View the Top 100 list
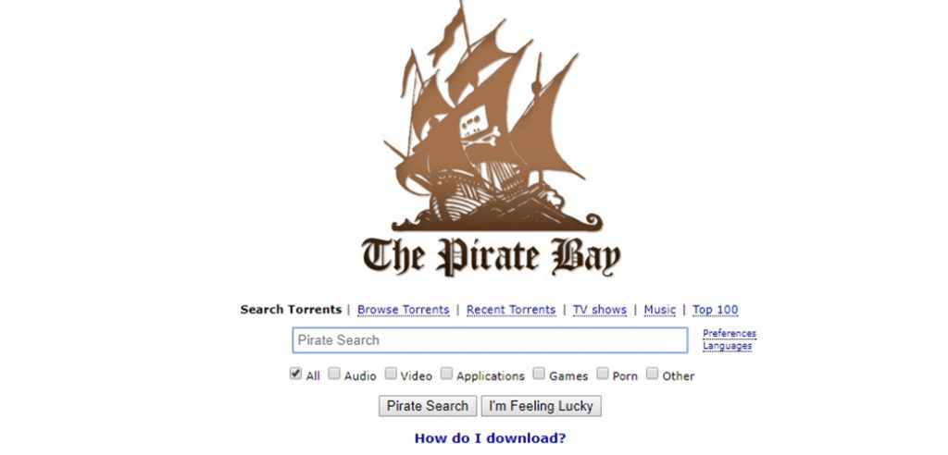Image resolution: width=948 pixels, height=455 pixels. 716,310
